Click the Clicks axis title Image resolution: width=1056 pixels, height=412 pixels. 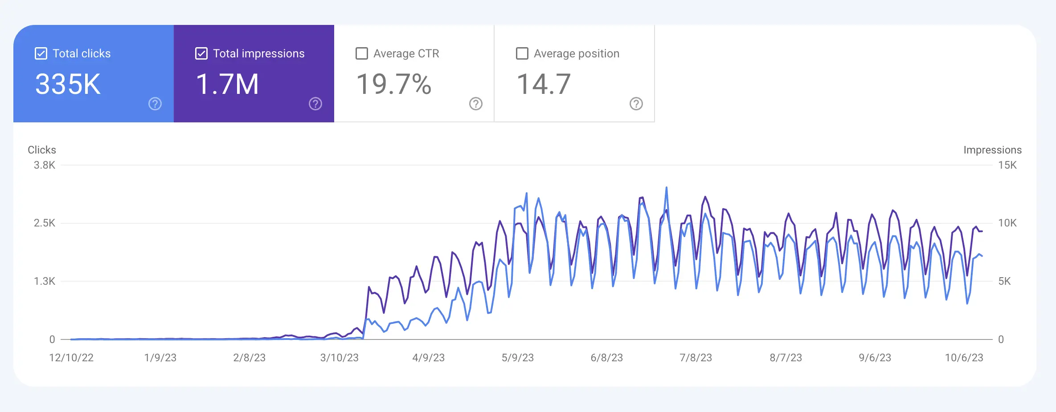click(42, 150)
